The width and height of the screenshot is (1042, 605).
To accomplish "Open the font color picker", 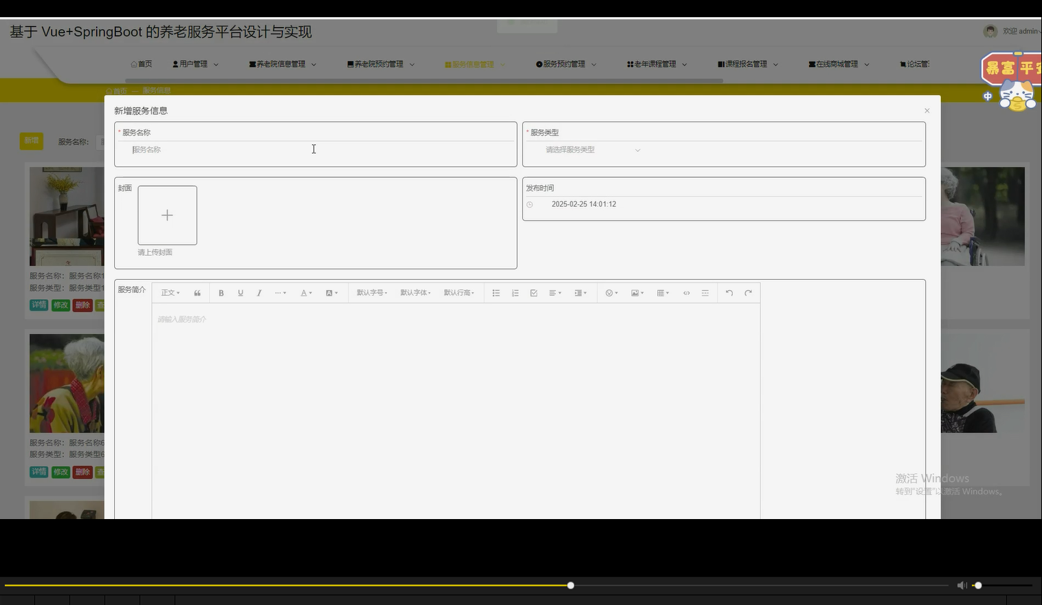I will click(306, 293).
